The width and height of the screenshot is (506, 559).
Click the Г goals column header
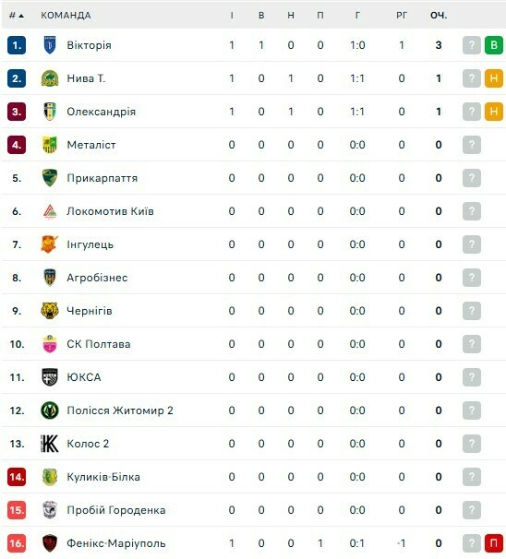(357, 16)
